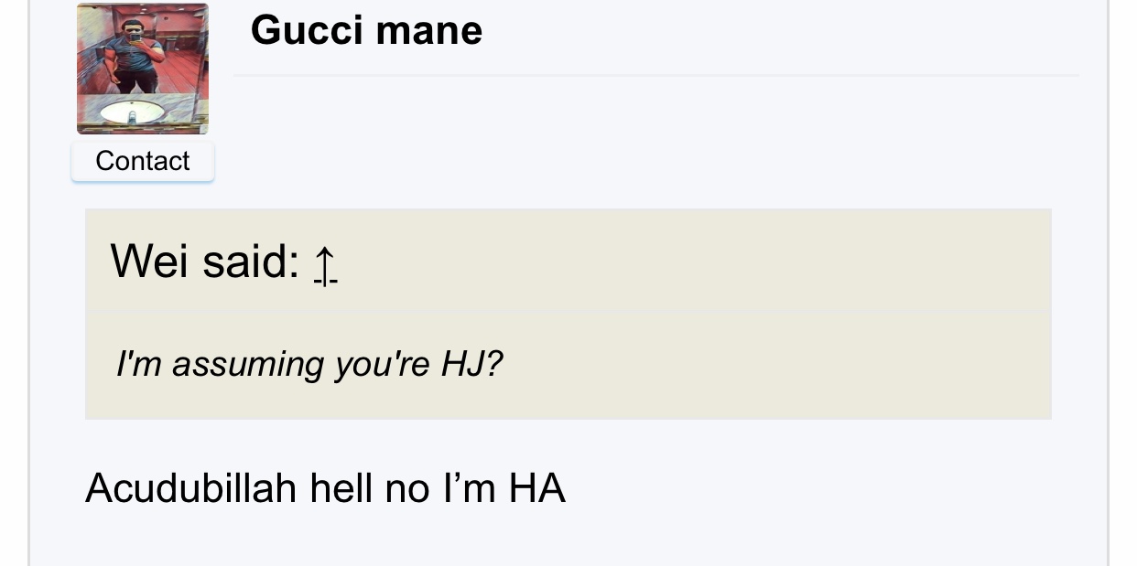This screenshot has height=566, width=1137.
Task: Click the word "Gucci" in the username
Action: pos(306,30)
